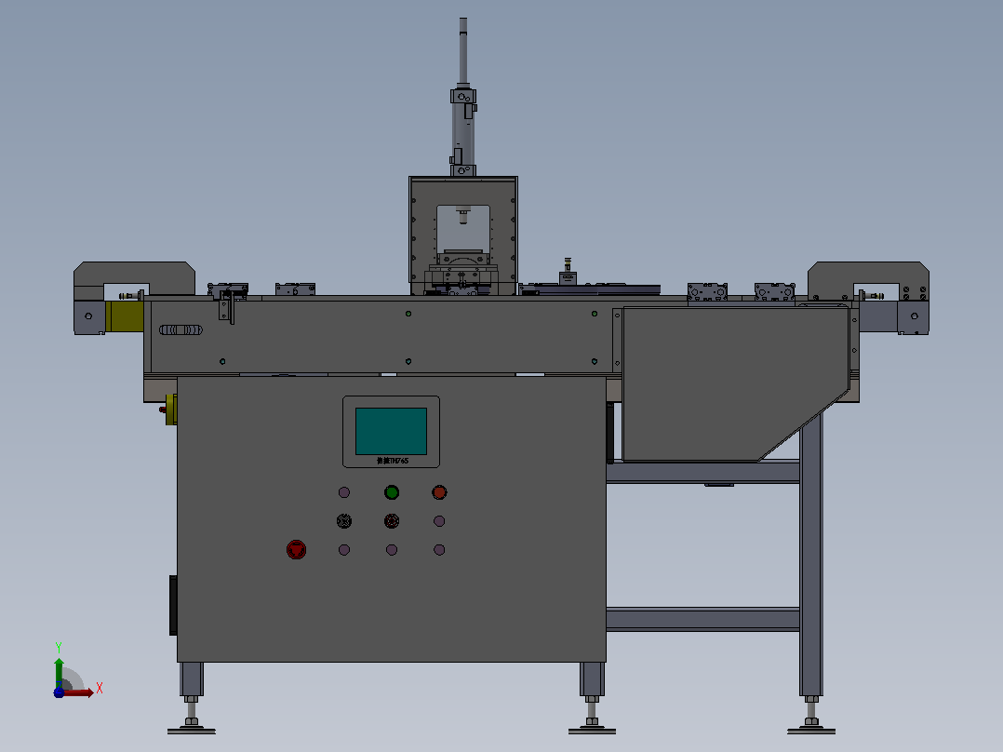Click the TH765 label below the touchscreen
The width and height of the screenshot is (1003, 752).
point(392,461)
